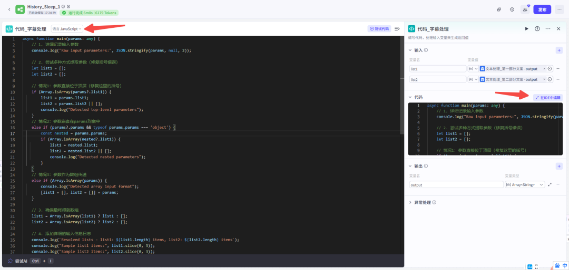
Task: Open the Array<String> variable type dropdown
Action: [x=525, y=185]
